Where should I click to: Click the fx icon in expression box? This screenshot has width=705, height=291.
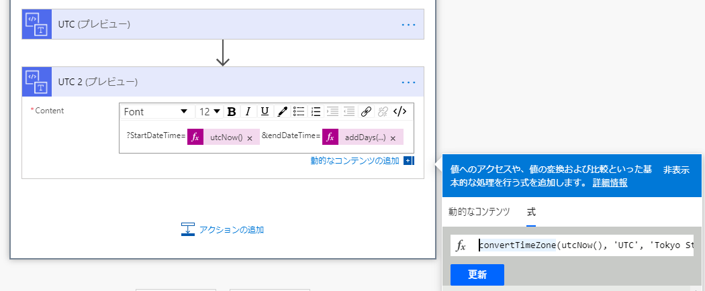[461, 245]
